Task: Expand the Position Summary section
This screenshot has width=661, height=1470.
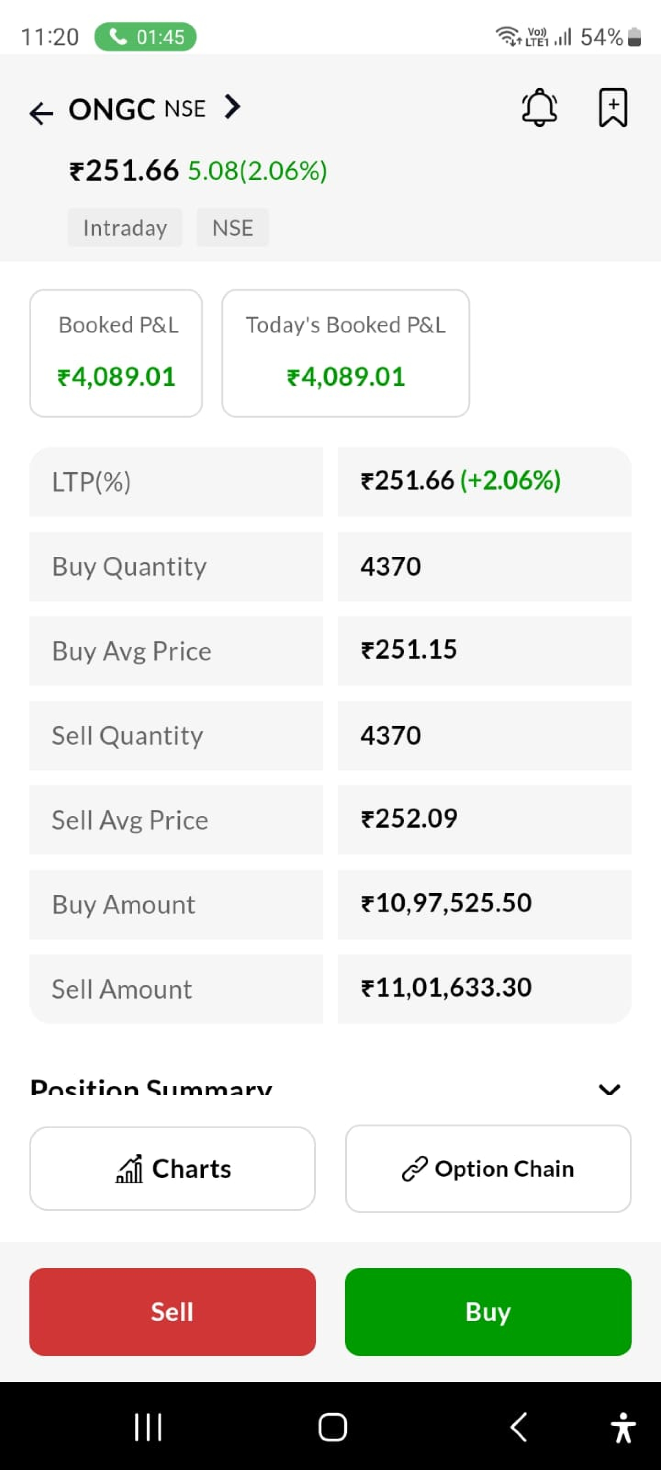Action: [x=609, y=1089]
